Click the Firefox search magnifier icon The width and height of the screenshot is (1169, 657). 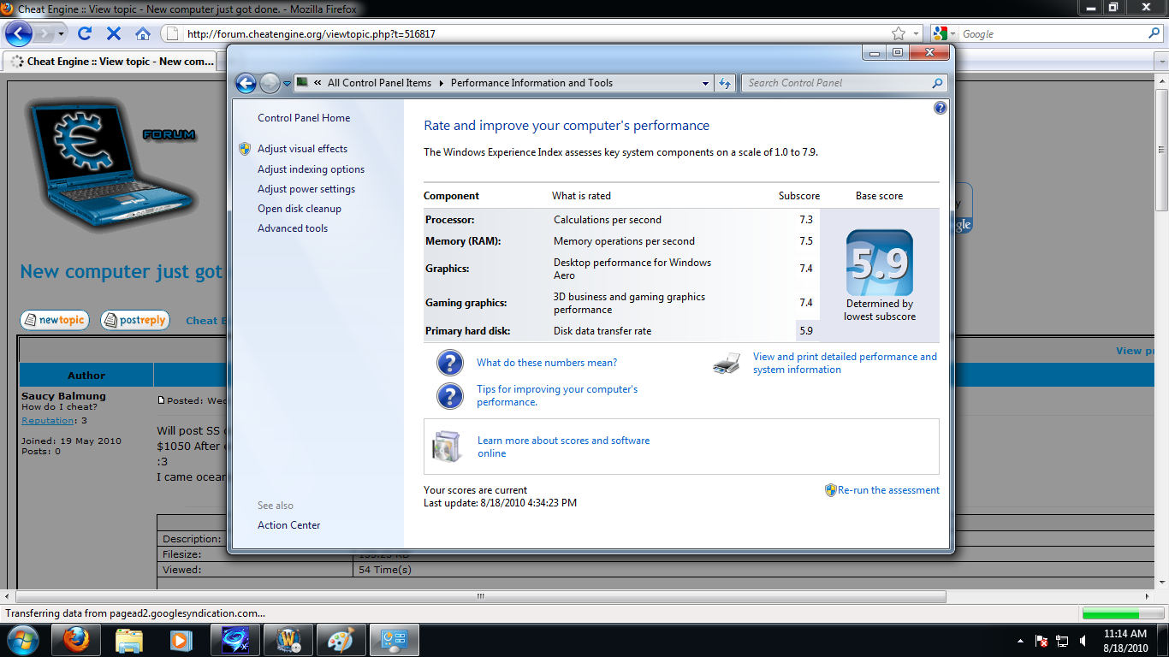pos(1154,34)
